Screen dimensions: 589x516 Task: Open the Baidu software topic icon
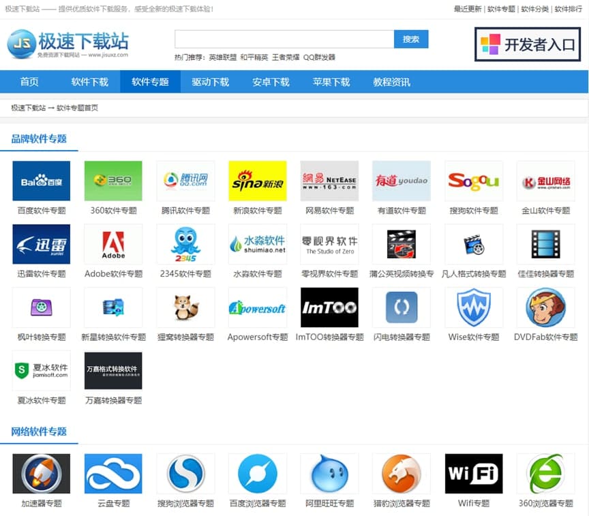42,181
